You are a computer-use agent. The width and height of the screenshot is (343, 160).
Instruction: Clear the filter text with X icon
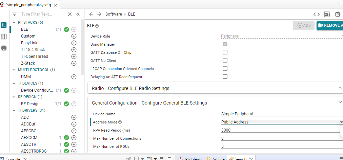tap(70, 14)
